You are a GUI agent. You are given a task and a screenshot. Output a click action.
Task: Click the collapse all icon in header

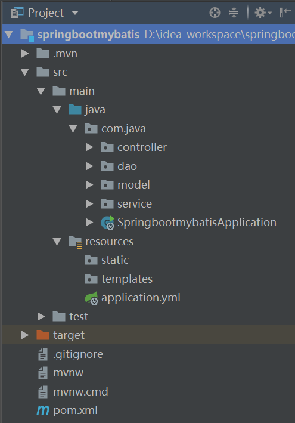pos(234,13)
